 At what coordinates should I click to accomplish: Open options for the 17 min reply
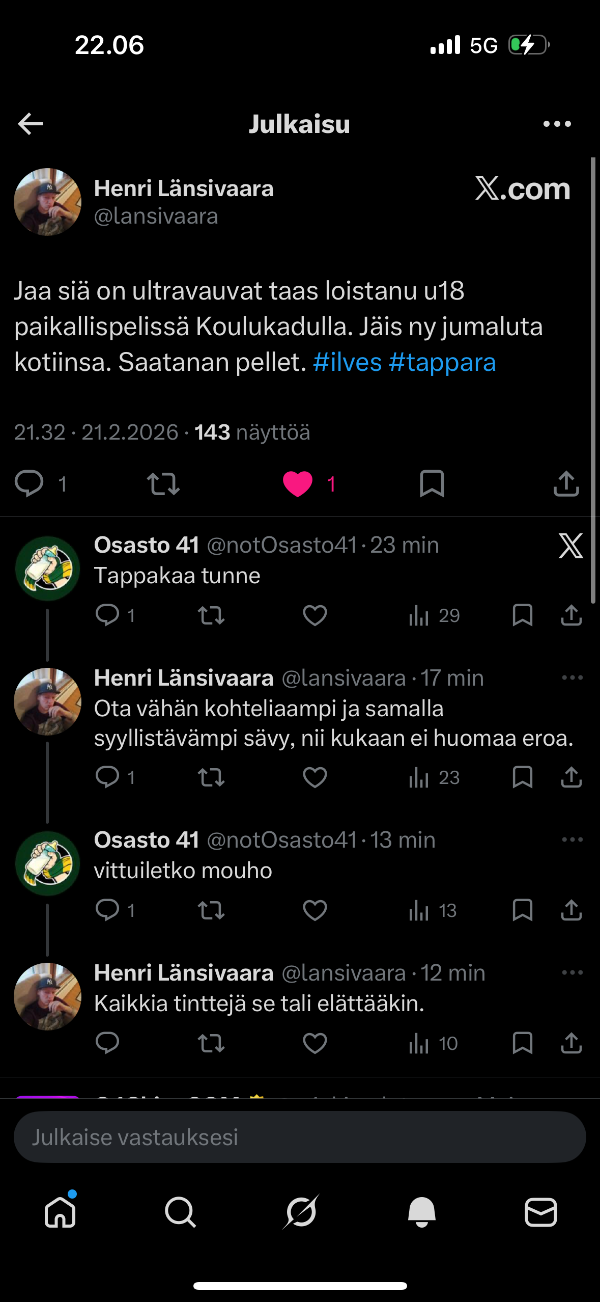coord(572,677)
